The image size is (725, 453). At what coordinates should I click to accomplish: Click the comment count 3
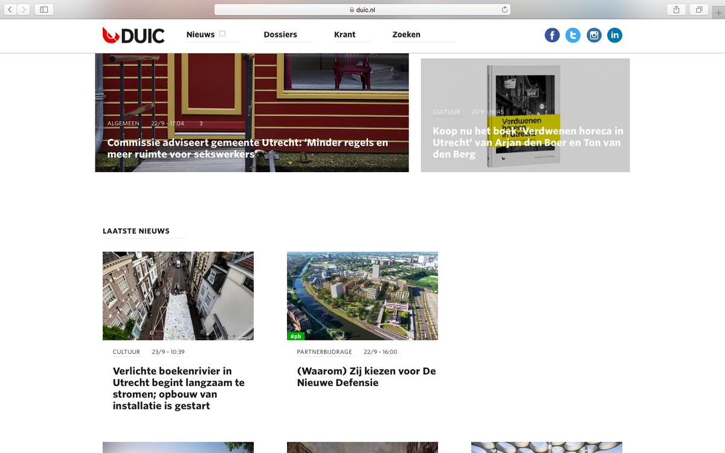(201, 123)
